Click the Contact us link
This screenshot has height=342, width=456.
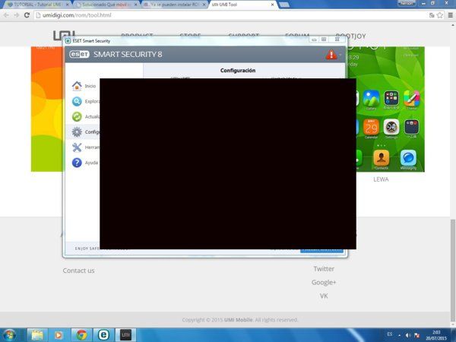point(78,271)
